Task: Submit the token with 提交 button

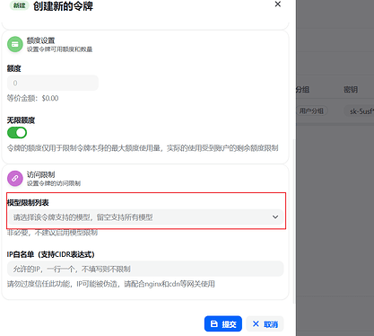Action: (x=223, y=323)
